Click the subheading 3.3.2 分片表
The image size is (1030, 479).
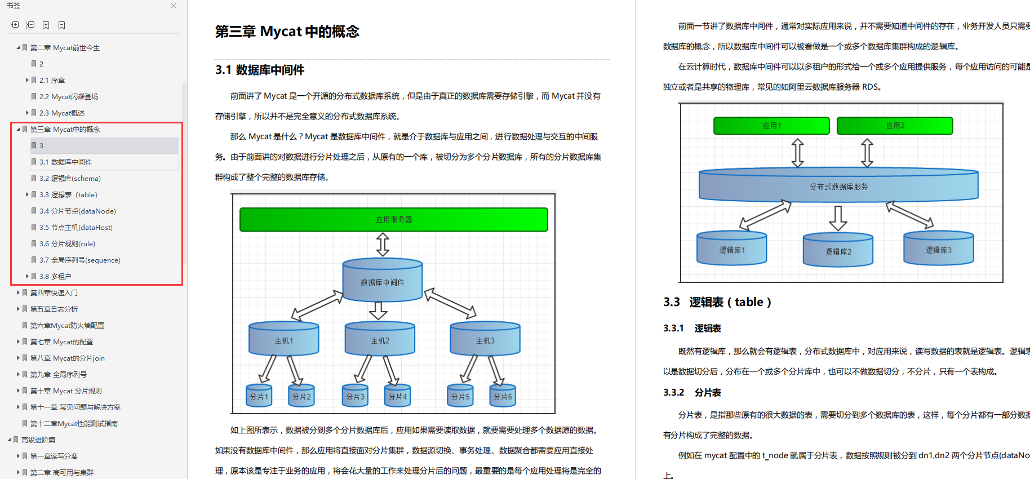[692, 393]
